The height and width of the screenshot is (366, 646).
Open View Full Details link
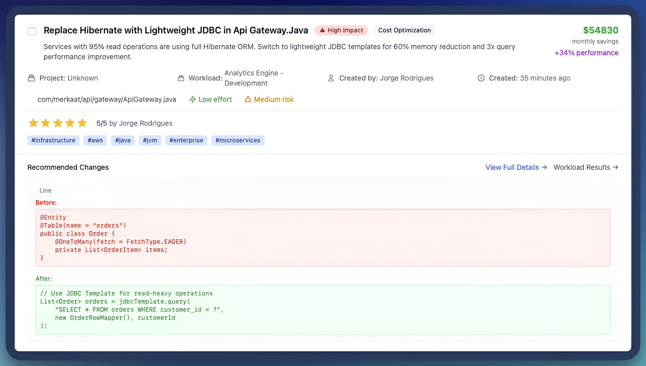pyautogui.click(x=516, y=167)
